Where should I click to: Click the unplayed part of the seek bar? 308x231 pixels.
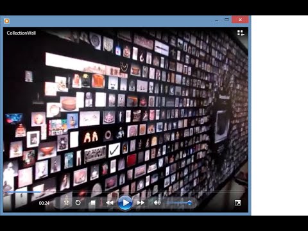(x=142, y=192)
